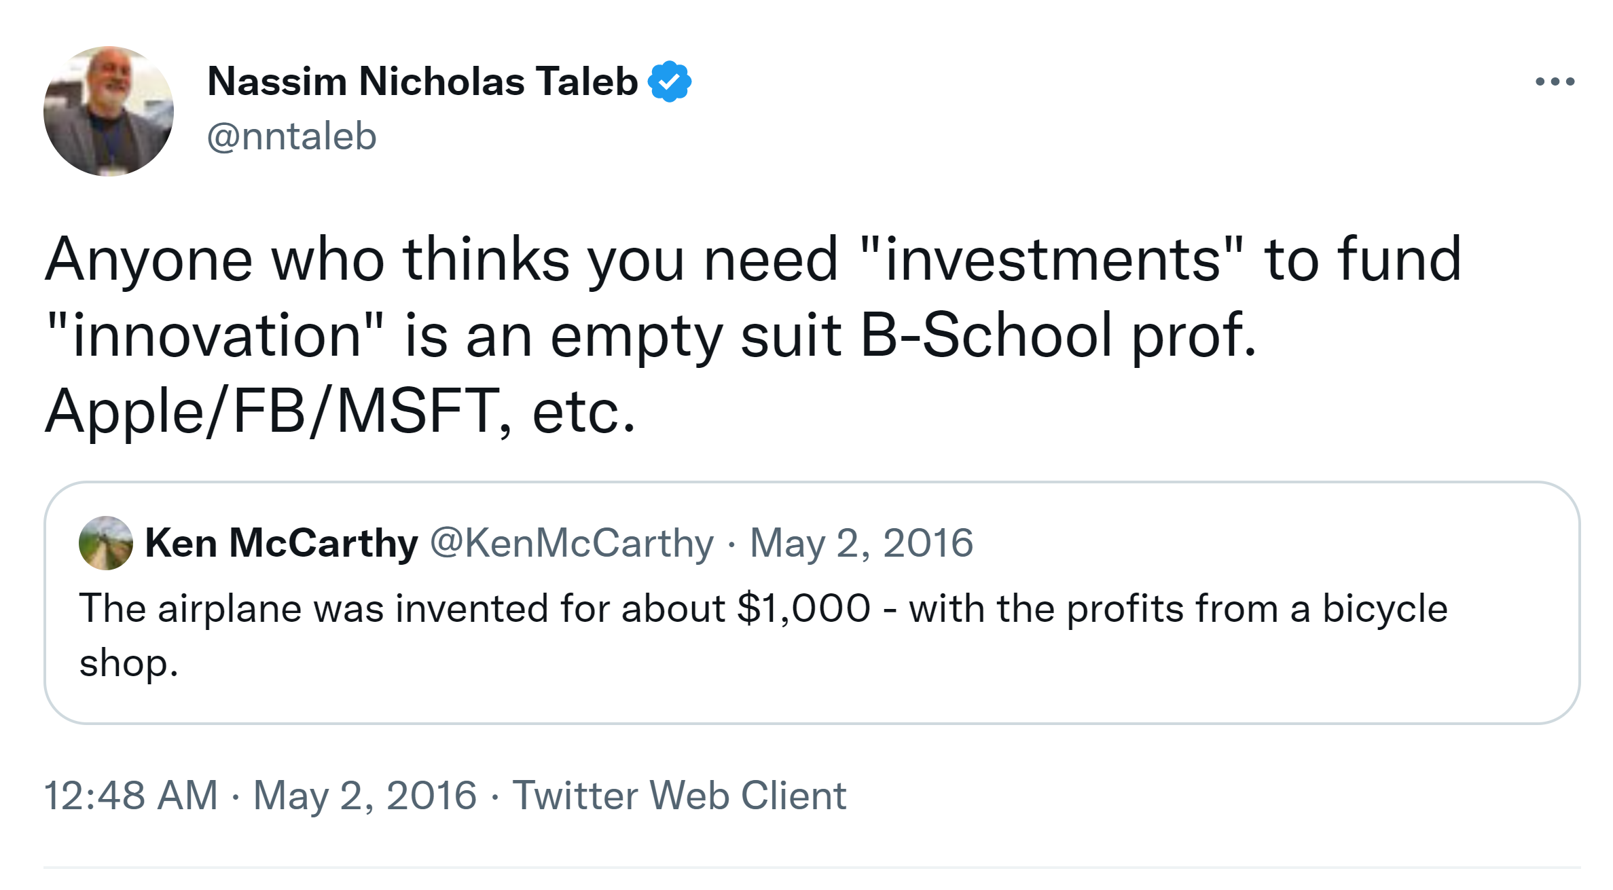
Task: Open the more options three-dot menu
Action: (1555, 82)
